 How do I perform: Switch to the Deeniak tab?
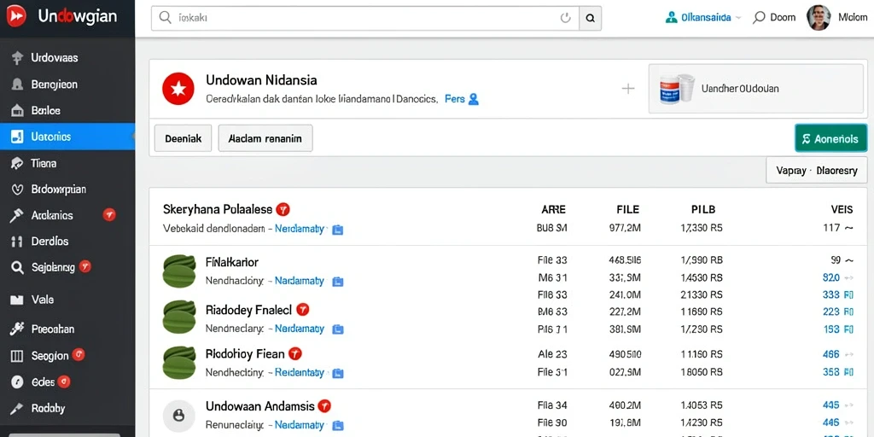pos(183,138)
